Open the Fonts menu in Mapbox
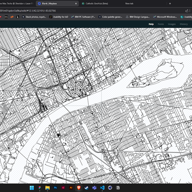The height and width of the screenshot is (192, 192). click(x=161, y=24)
